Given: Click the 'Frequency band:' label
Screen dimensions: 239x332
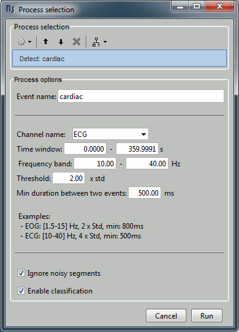Looking at the screenshot, I should [45, 164].
